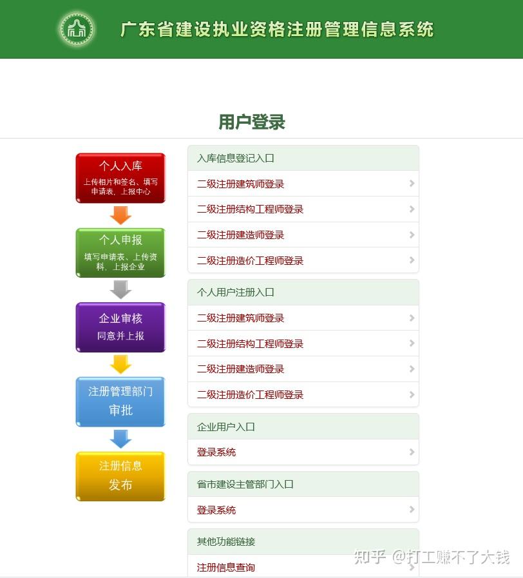Image resolution: width=523 pixels, height=578 pixels.
Task: Click the yellow 注册信息发布 step box
Action: tap(120, 476)
